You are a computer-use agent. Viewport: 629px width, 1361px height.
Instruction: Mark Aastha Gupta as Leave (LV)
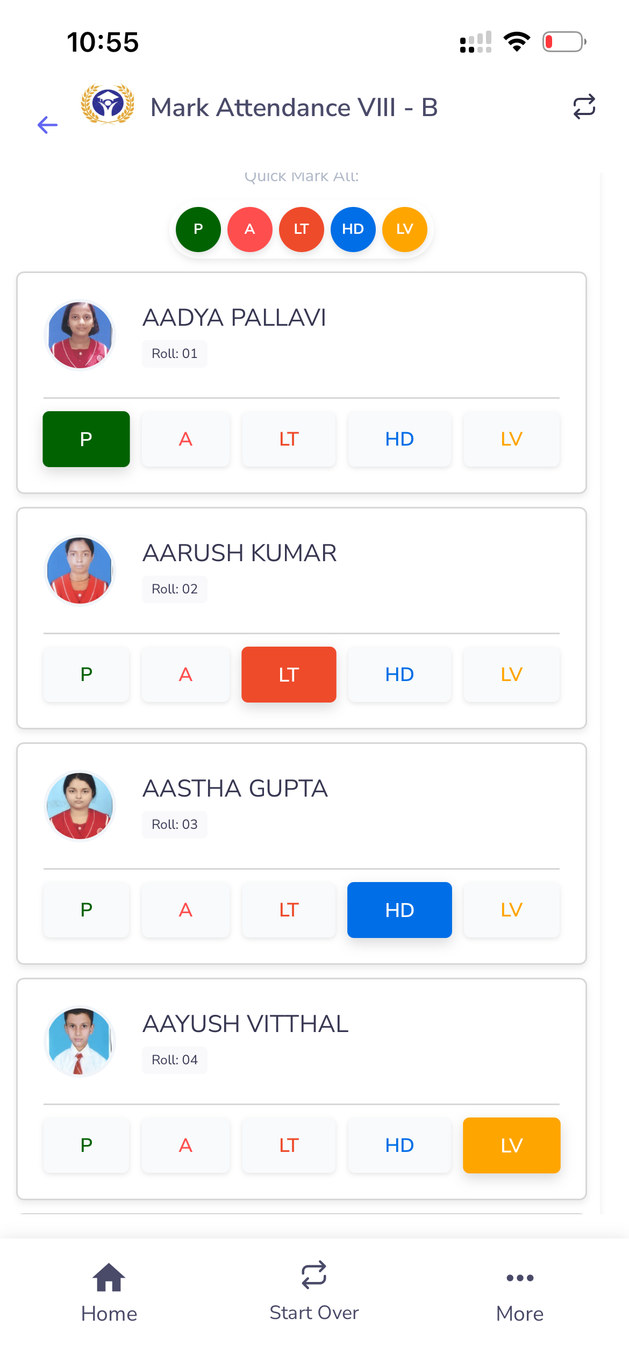pos(511,910)
